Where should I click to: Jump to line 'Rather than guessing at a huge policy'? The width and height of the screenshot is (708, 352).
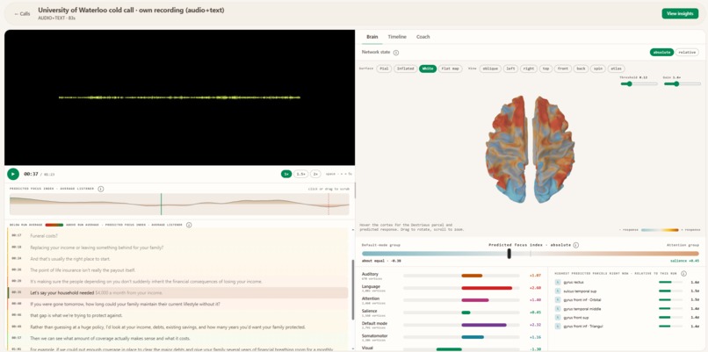tap(178, 327)
